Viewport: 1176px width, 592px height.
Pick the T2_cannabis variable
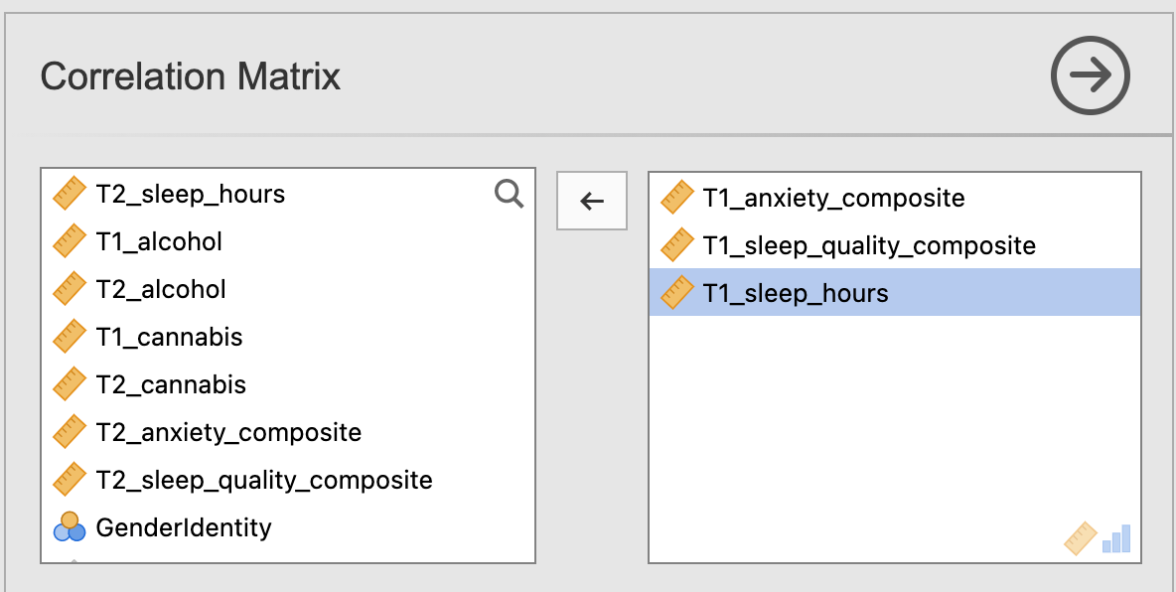(288, 385)
